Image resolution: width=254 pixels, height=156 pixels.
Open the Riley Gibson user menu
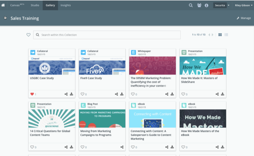pyautogui.click(x=243, y=6)
